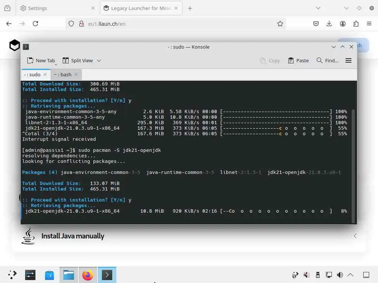Switch to the Settings browser tab

[57, 8]
